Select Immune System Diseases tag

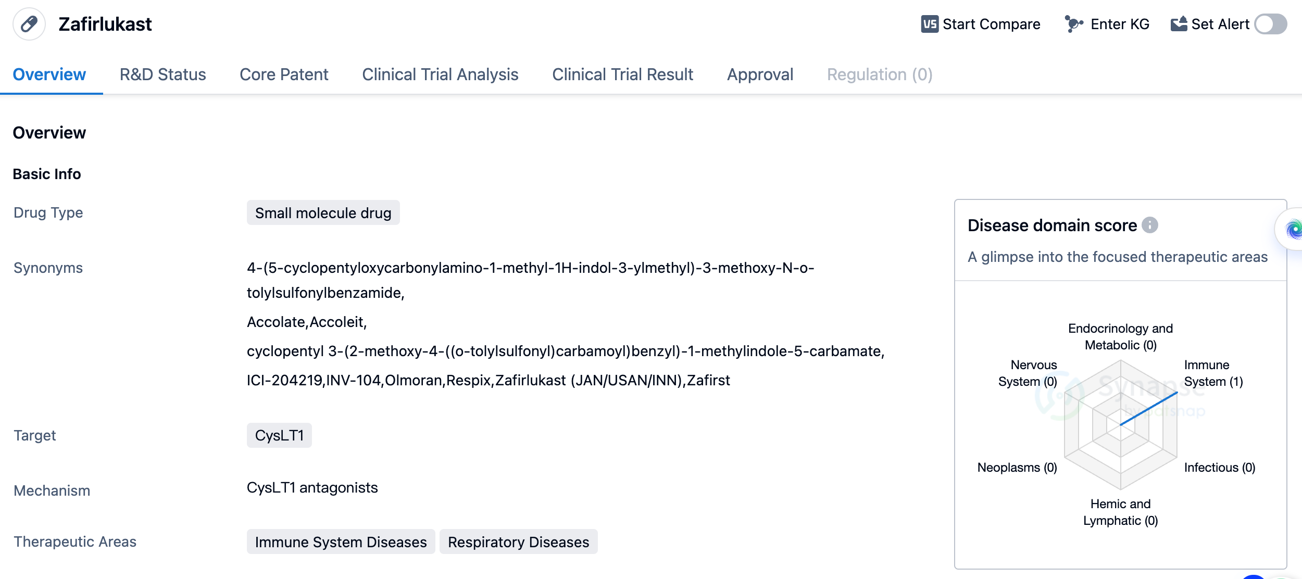pyautogui.click(x=341, y=542)
